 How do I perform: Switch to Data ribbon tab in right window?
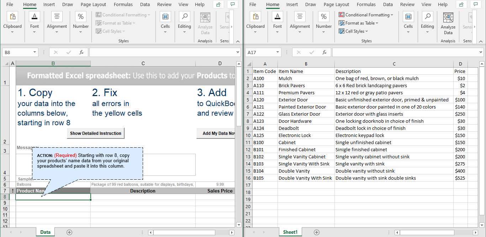click(x=388, y=5)
